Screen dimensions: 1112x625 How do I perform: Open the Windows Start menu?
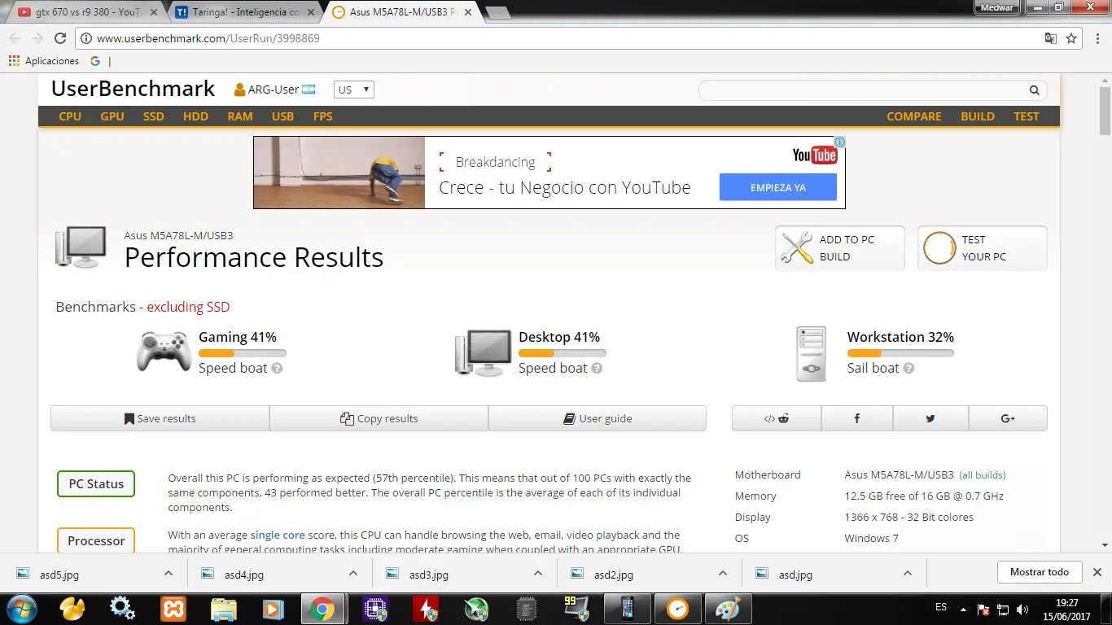[22, 608]
